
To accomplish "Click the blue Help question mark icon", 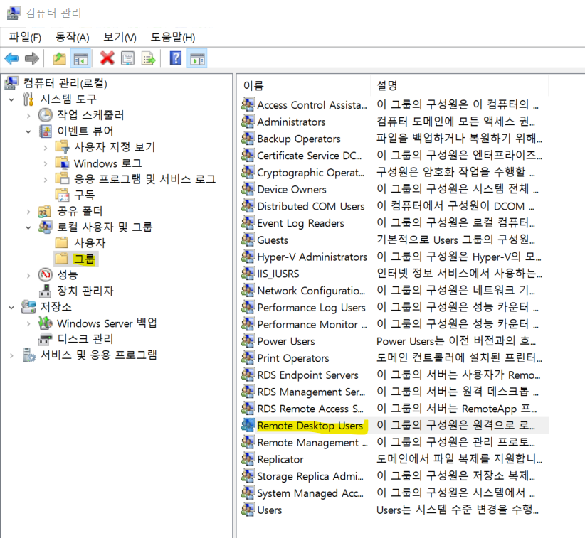I will [175, 58].
